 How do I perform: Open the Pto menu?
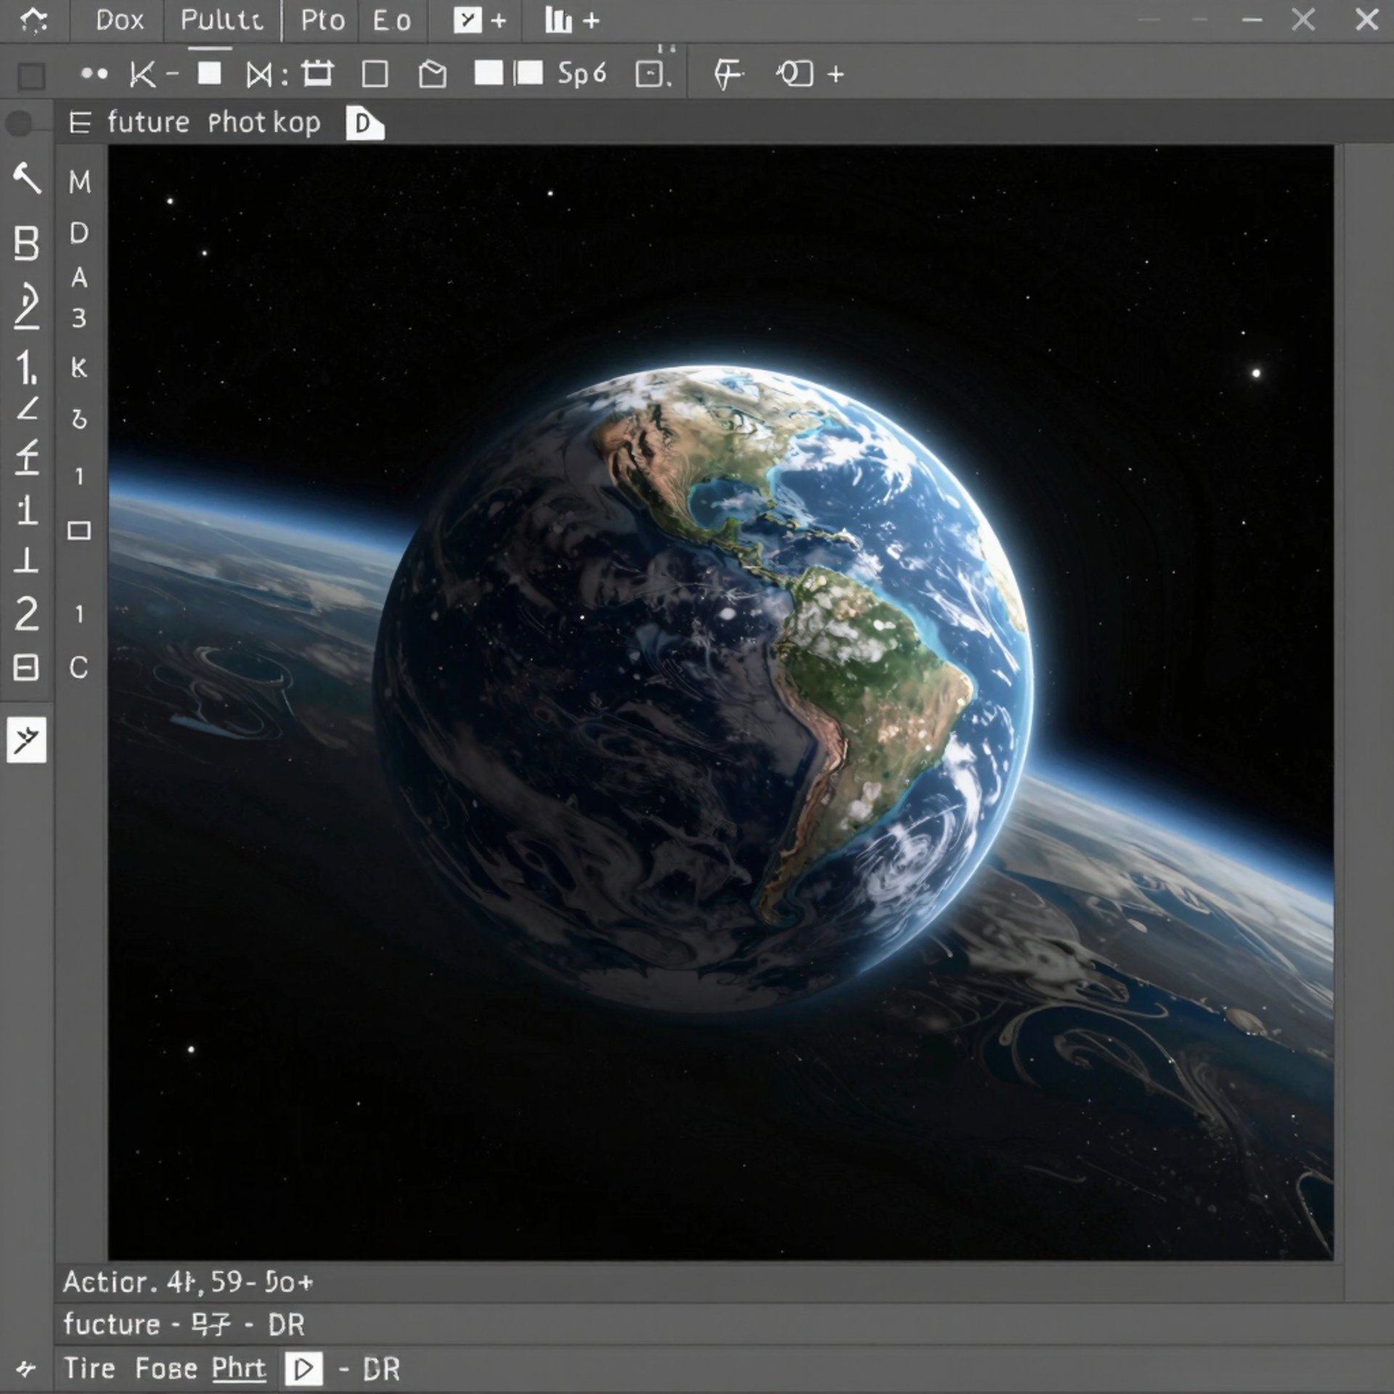(x=322, y=20)
